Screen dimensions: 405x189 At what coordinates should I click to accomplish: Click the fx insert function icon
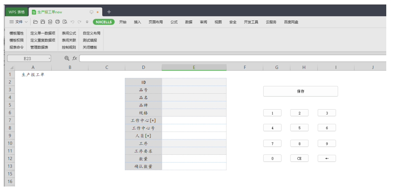(x=75, y=59)
